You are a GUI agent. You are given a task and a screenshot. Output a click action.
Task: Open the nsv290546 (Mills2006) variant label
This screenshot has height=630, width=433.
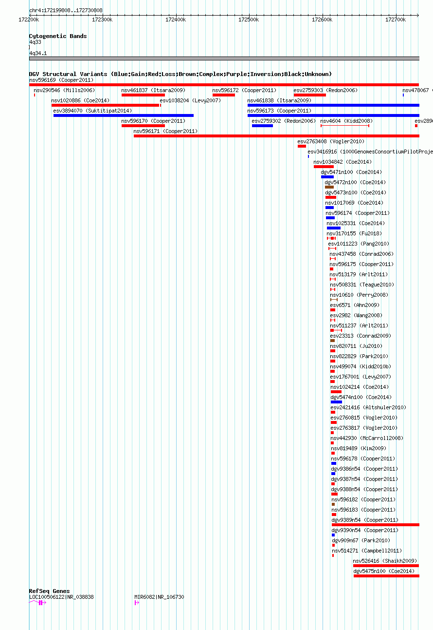click(64, 90)
